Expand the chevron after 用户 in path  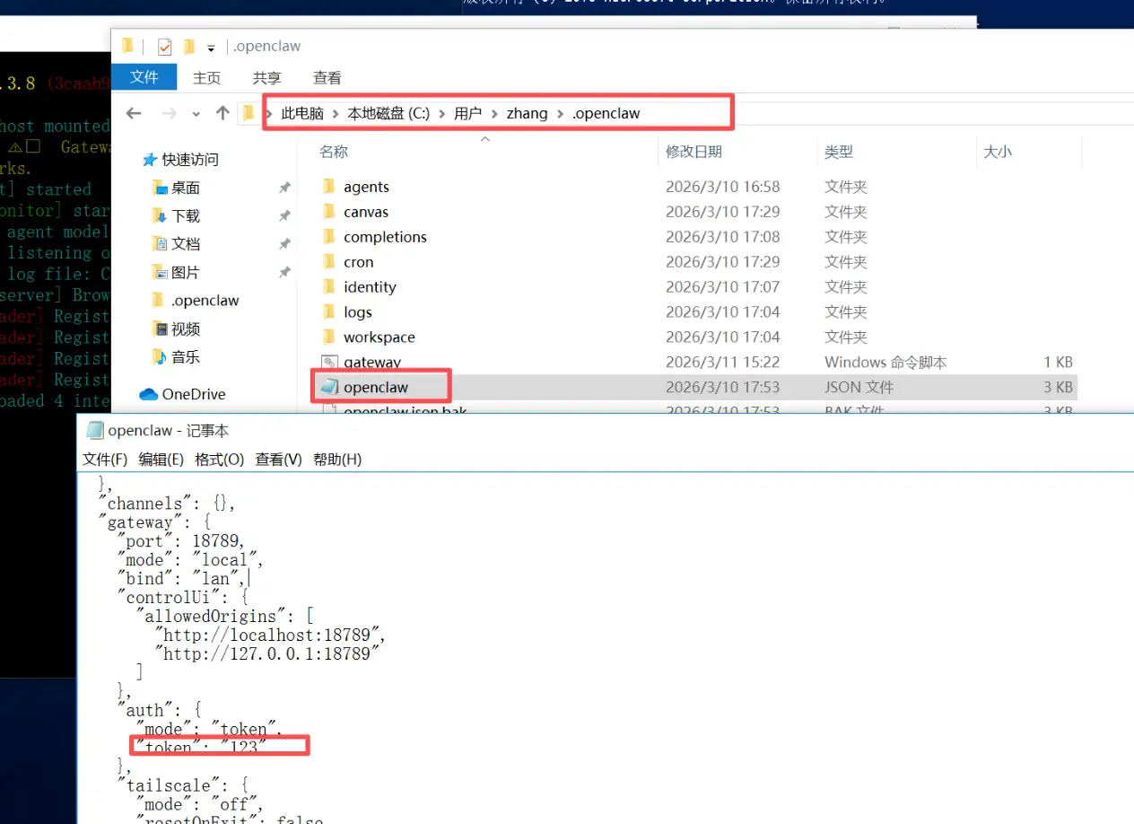click(493, 114)
